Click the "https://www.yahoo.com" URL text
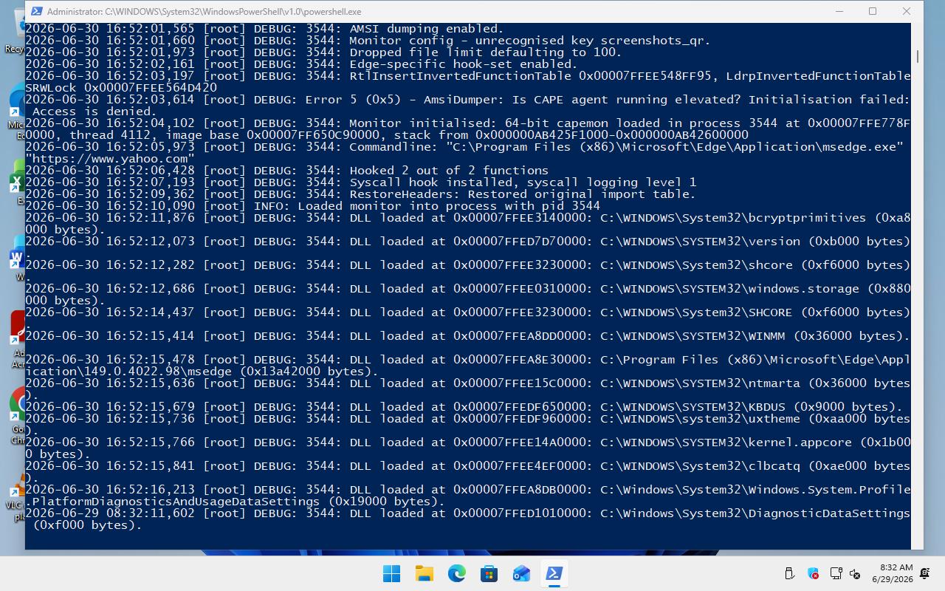Screen dimensions: 945x591 click(x=109, y=159)
